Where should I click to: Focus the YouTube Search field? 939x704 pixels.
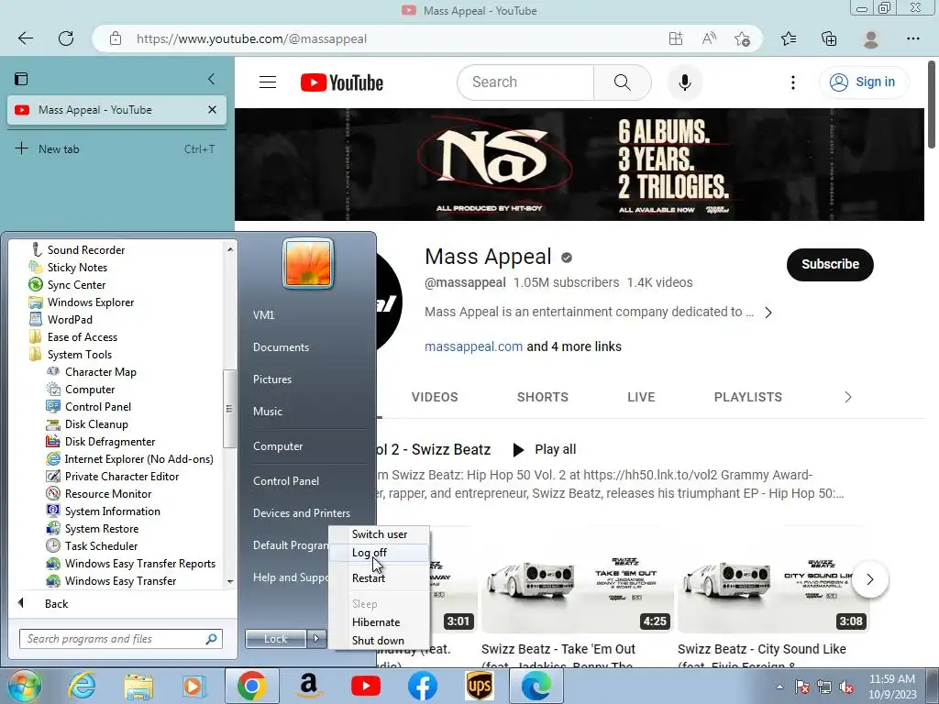tap(525, 82)
